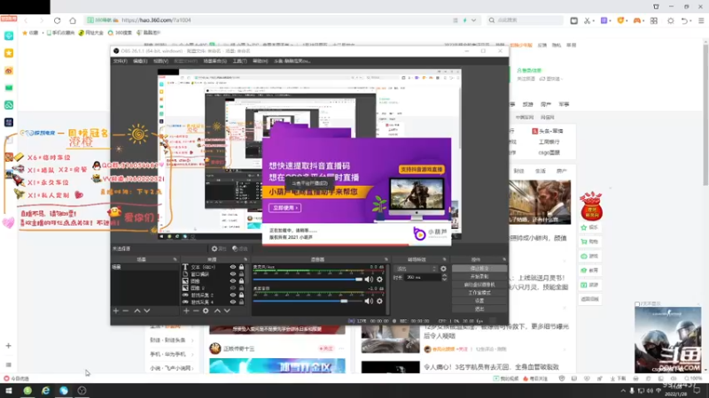The height and width of the screenshot is (398, 709).
Task: Open the OBS scene collection (S) menu
Action: (x=214, y=61)
